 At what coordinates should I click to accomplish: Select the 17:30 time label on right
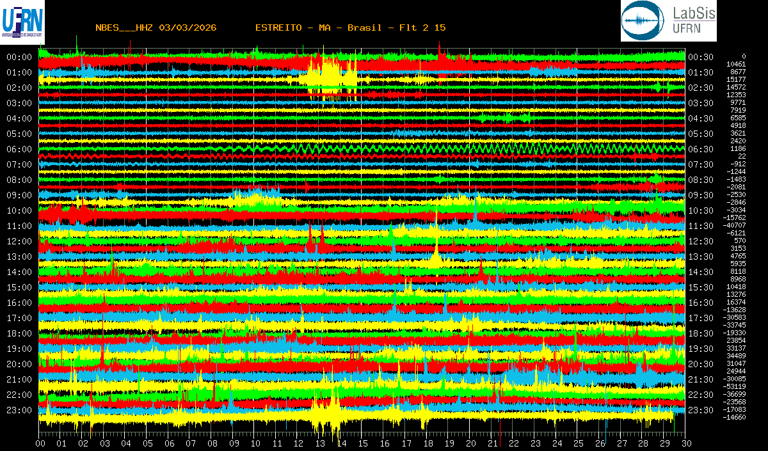pyautogui.click(x=700, y=318)
